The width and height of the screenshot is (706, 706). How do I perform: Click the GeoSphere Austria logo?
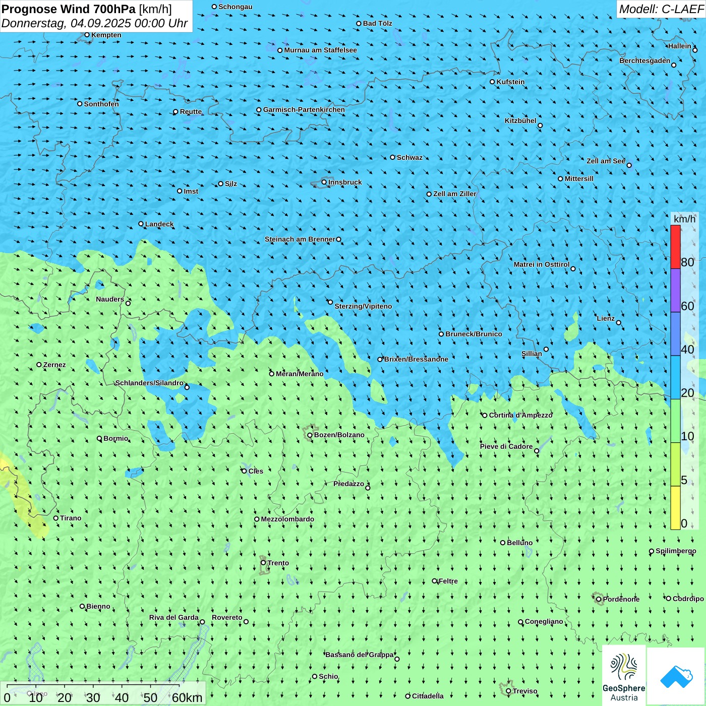coord(624,675)
